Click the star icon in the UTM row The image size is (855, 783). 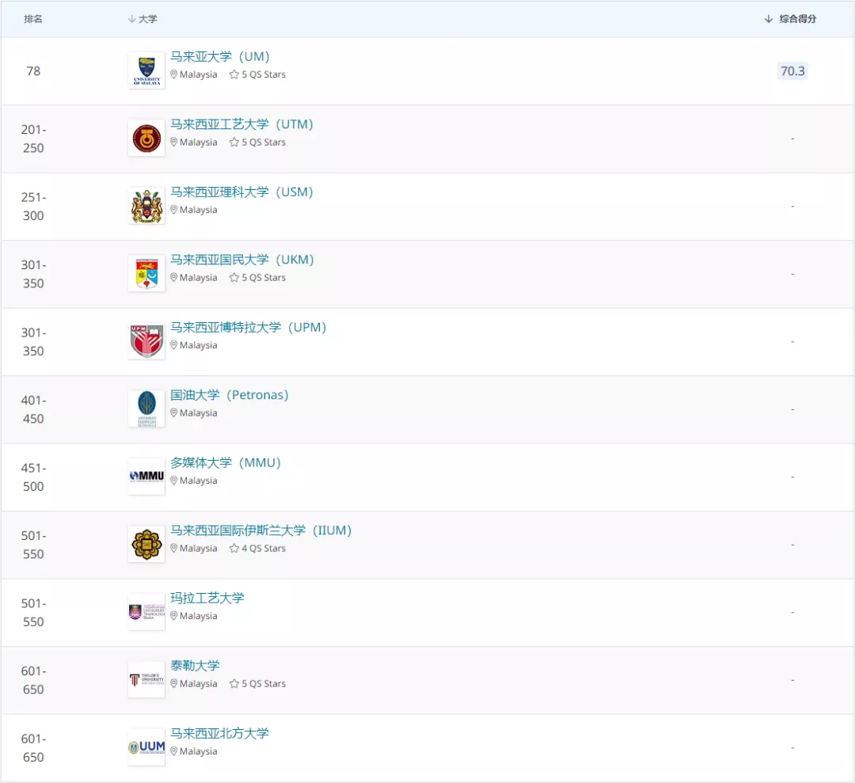point(234,142)
